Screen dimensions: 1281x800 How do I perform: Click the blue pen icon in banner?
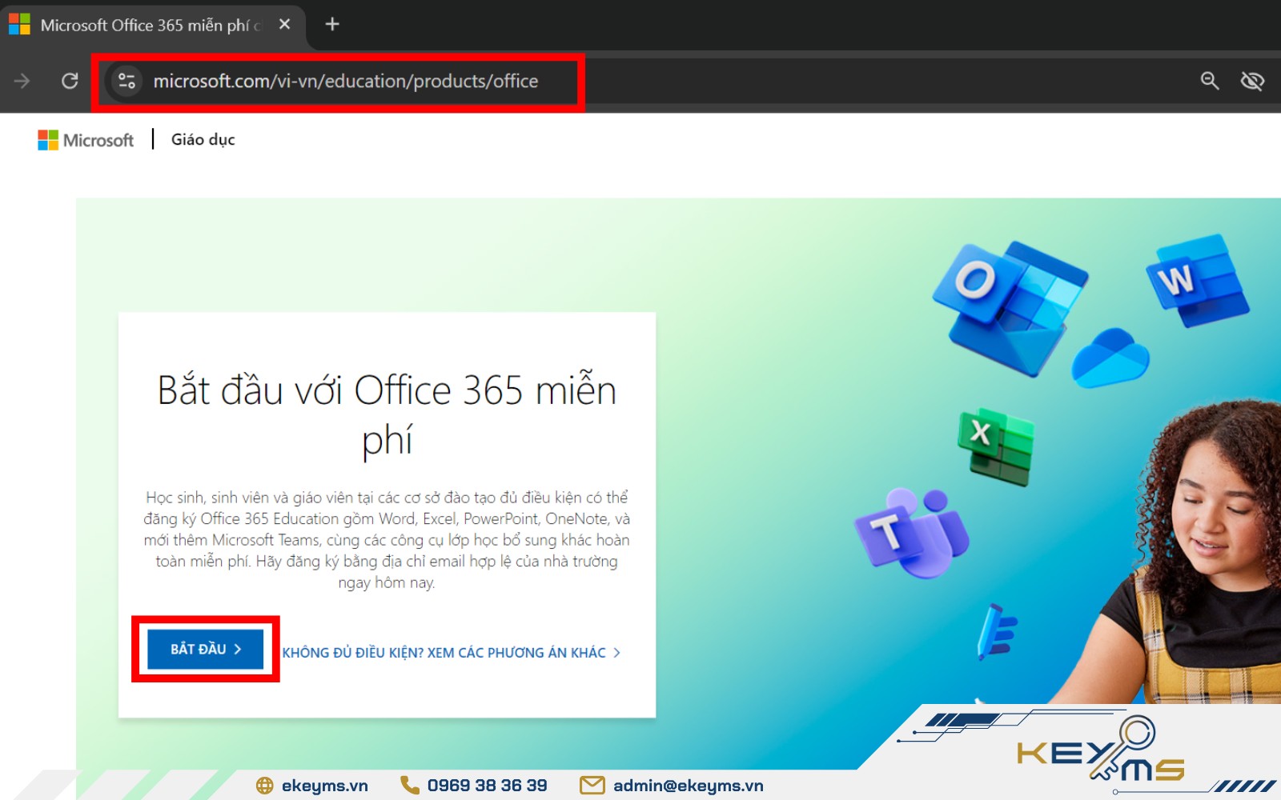click(996, 632)
